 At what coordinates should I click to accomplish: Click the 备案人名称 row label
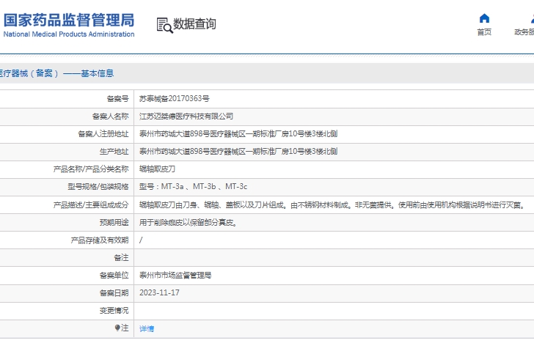point(110,117)
